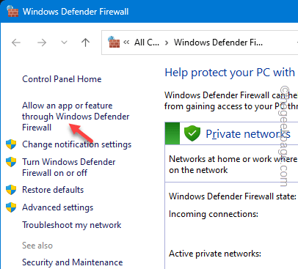Open Control Panel Home
298x269 pixels.
pos(62,79)
